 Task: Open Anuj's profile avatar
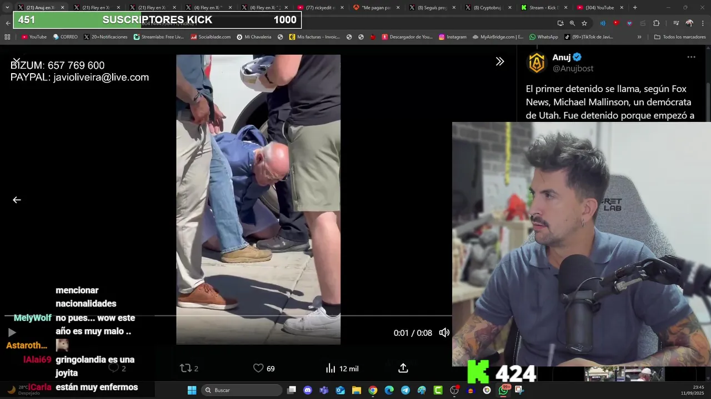(x=537, y=63)
